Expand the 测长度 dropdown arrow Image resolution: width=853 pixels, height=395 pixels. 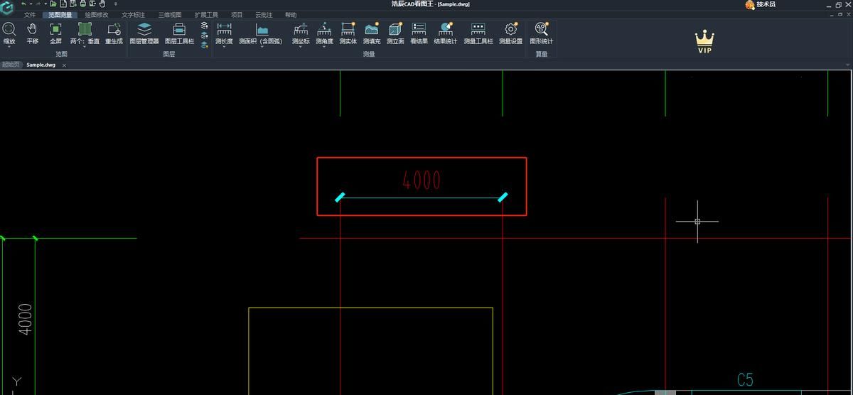(x=224, y=47)
